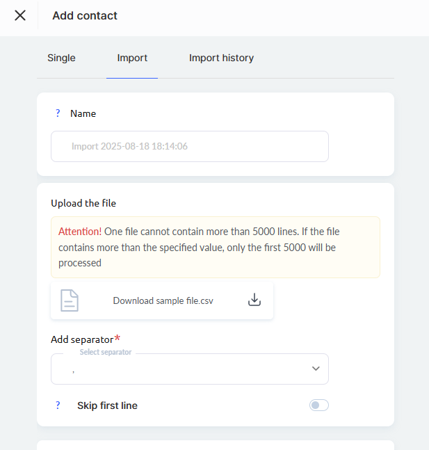The width and height of the screenshot is (429, 450).
Task: Focus the import Name input field
Action: click(189, 147)
